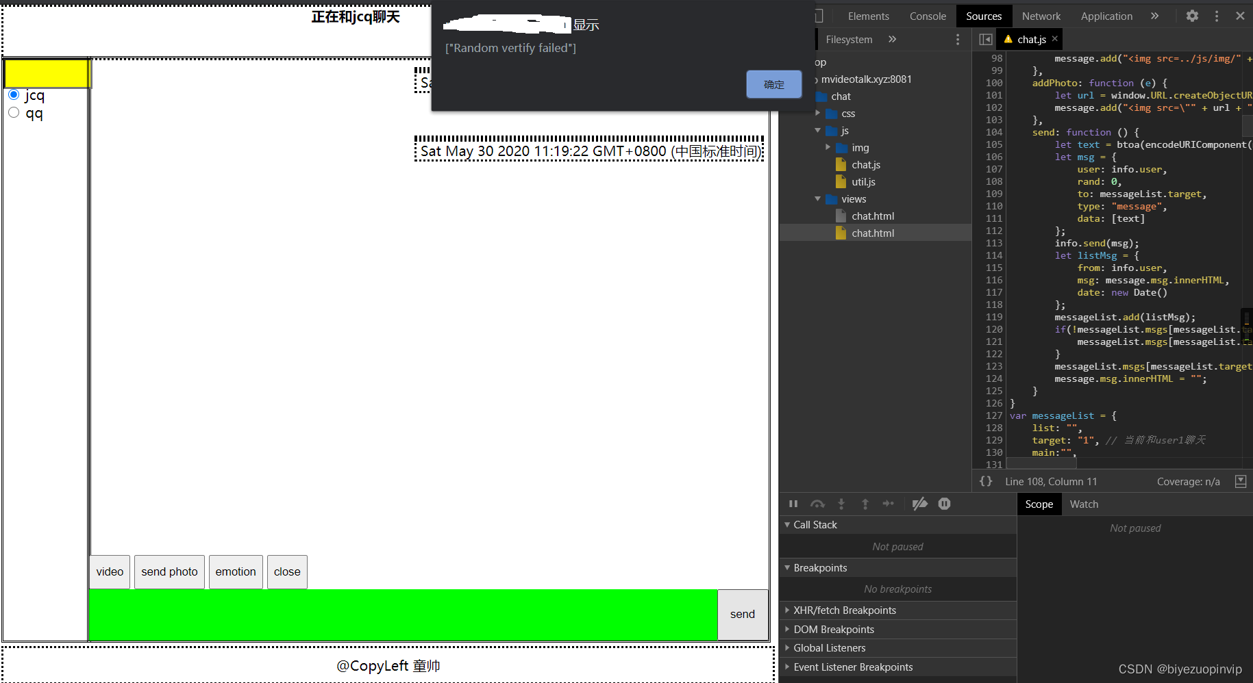
Task: Open DevTools three-dot customize menu
Action: point(1217,16)
